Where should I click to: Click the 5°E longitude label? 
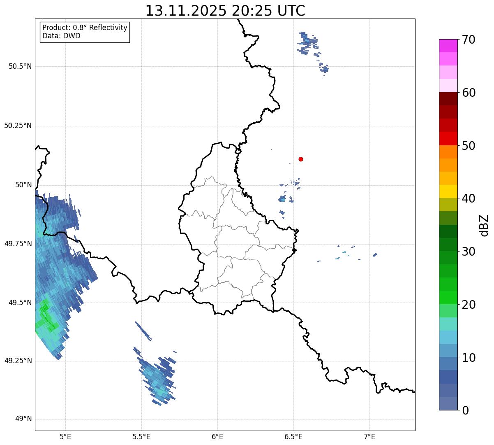[65, 436]
